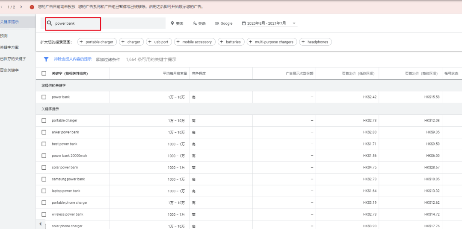Check the anker power bank row

tap(44, 132)
